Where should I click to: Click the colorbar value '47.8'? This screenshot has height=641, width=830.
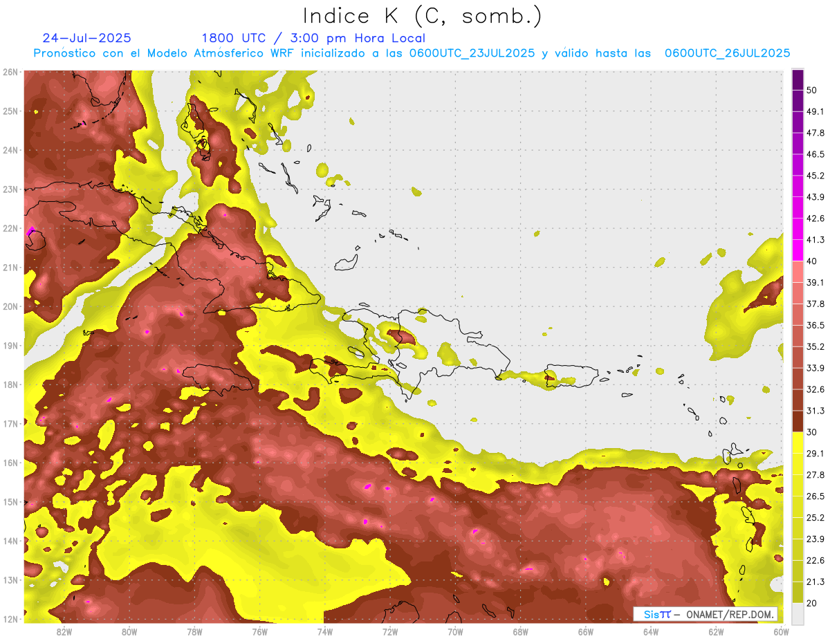(815, 133)
